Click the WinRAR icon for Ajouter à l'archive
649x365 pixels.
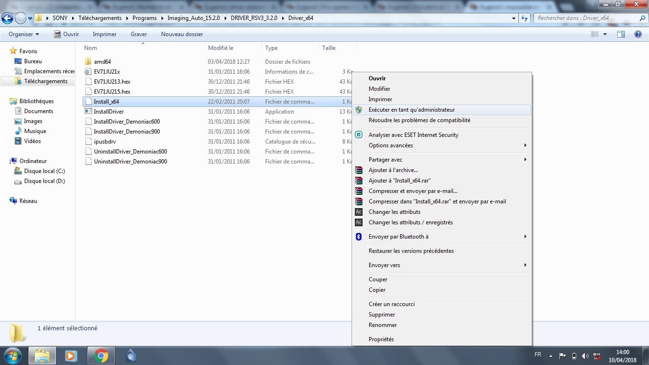(x=359, y=170)
